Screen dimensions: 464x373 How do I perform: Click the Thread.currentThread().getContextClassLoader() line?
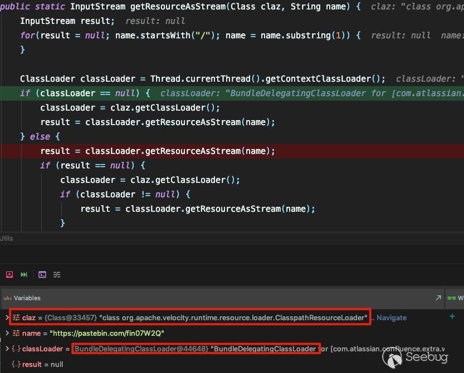203,79
